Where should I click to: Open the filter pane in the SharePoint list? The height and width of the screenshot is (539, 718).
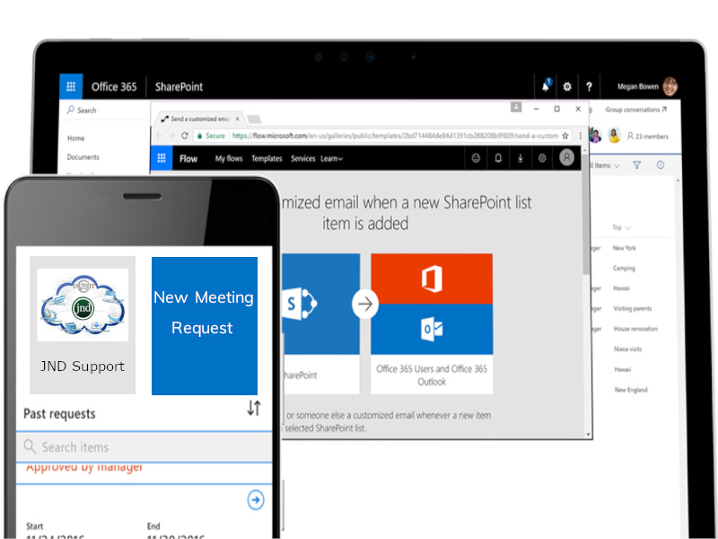pyautogui.click(x=637, y=165)
